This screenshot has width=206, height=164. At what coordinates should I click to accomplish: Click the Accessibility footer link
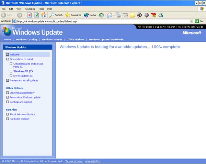93,161
